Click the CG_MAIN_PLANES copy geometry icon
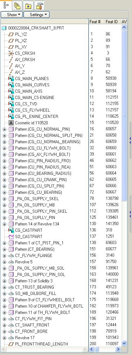This screenshot has height=355, width=132. 11,79
